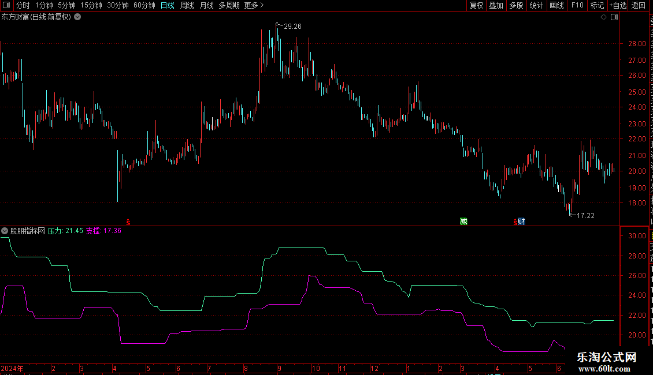Select the 日线 daily chart tab

pos(168,5)
